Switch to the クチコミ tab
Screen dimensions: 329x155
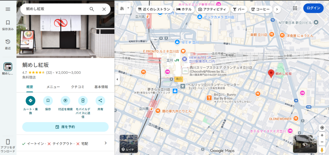click(77, 87)
